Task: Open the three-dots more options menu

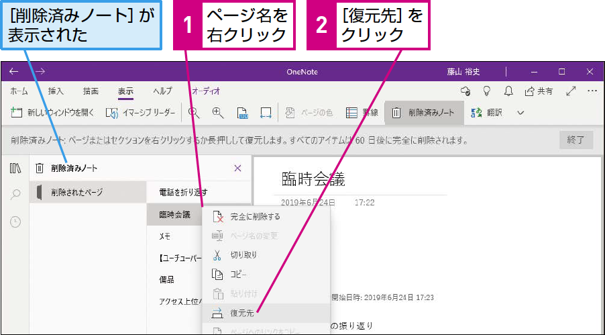Action: coord(592,91)
